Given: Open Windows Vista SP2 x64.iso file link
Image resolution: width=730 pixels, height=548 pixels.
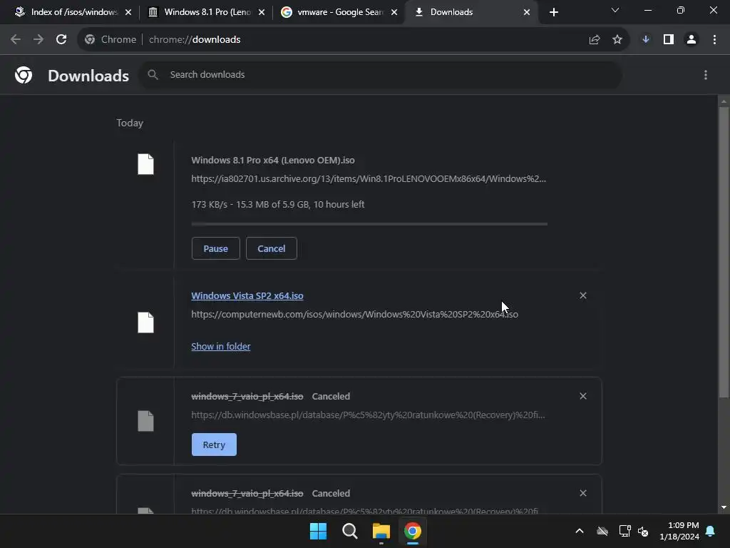Looking at the screenshot, I should point(247,295).
